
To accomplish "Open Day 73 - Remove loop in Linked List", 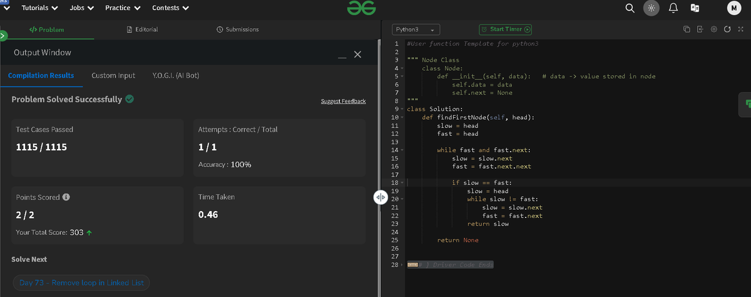I will (81, 283).
